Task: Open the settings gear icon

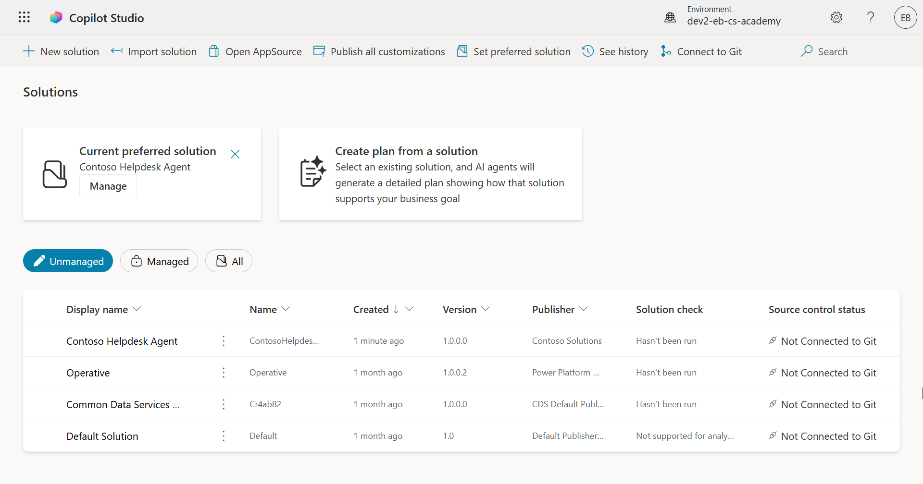Action: pos(836,18)
